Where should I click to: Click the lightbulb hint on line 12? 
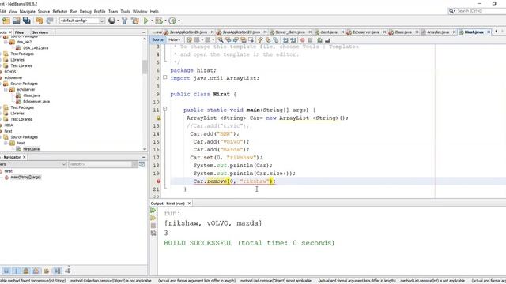coord(158,118)
